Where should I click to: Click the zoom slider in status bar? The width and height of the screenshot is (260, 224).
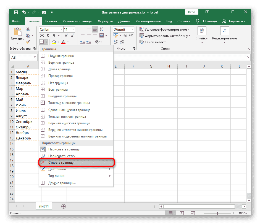(x=217, y=213)
